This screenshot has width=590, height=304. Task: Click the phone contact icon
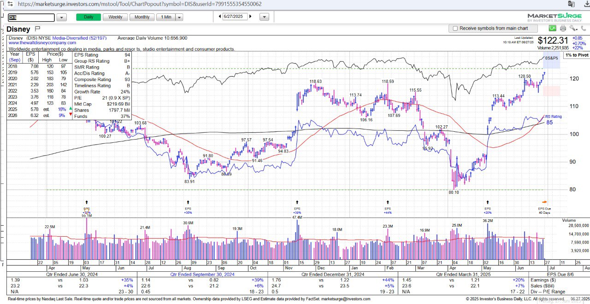point(583,29)
